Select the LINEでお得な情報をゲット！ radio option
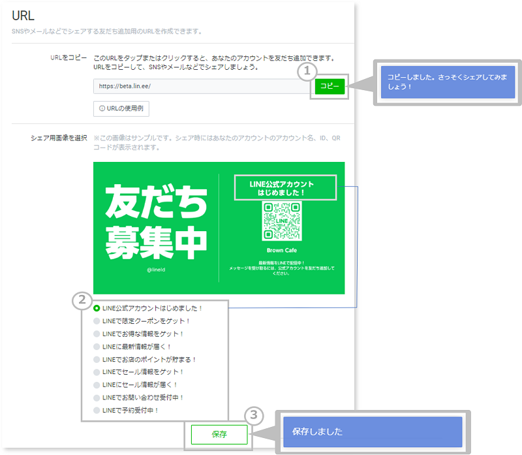This screenshot has height=455, width=522. pyautogui.click(x=97, y=334)
